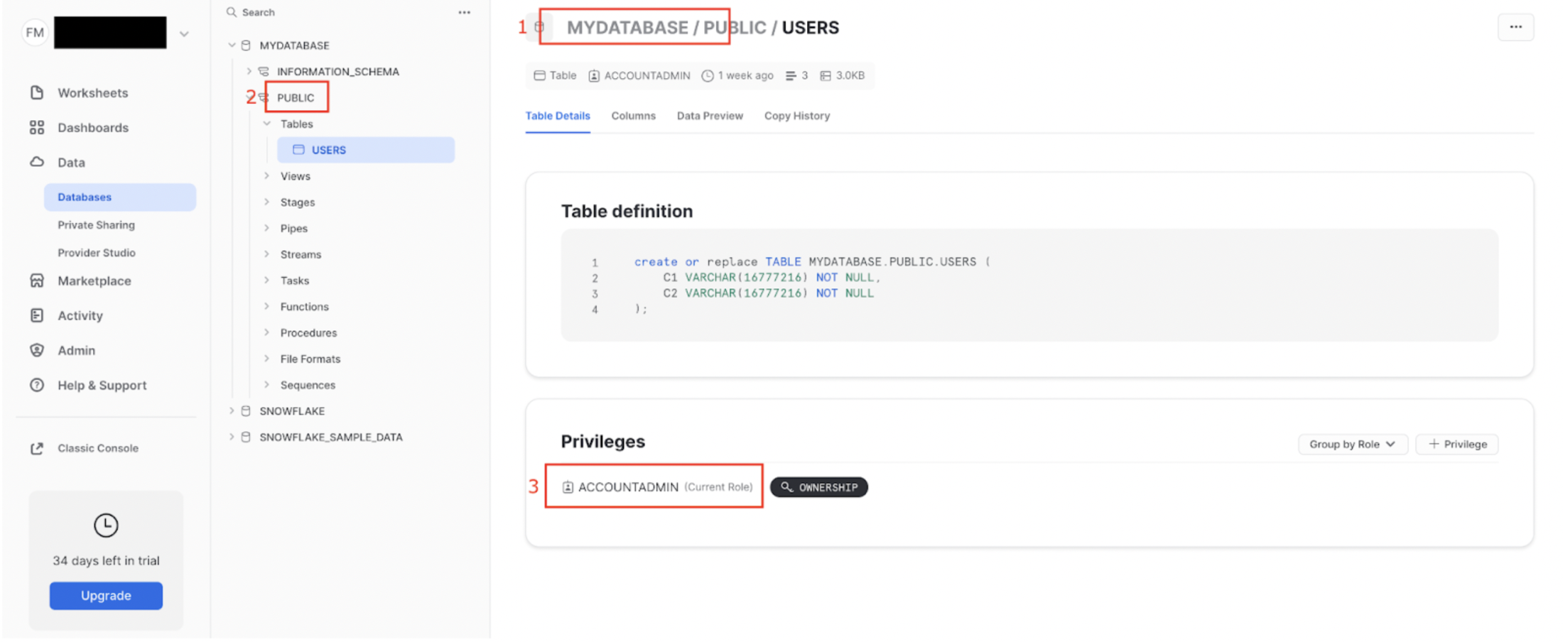Click the Worksheets page icon
Viewport: 1563px width, 642px height.
coord(37,93)
